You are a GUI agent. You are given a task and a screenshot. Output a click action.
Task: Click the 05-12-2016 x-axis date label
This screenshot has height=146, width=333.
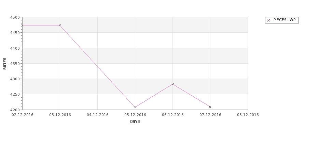pos(135,115)
